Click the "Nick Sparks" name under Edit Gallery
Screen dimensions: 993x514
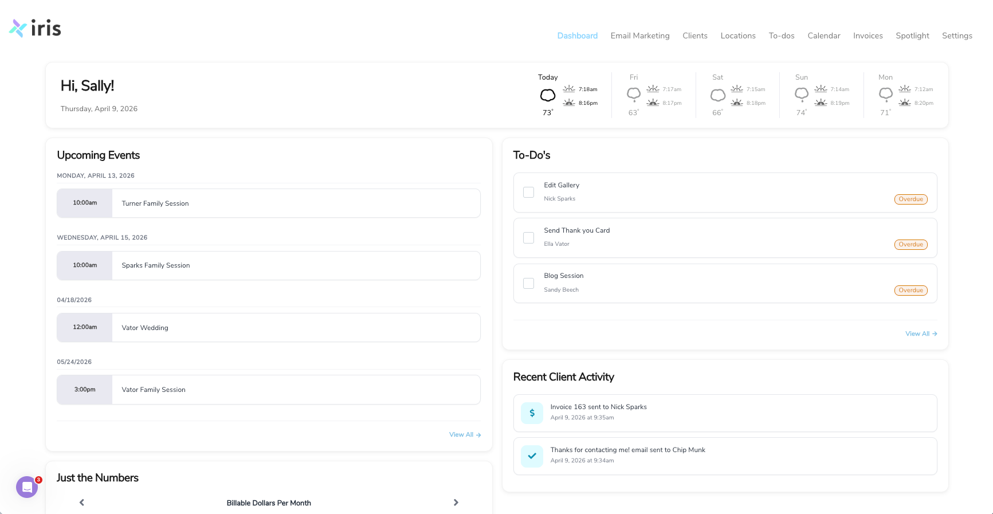tap(560, 199)
